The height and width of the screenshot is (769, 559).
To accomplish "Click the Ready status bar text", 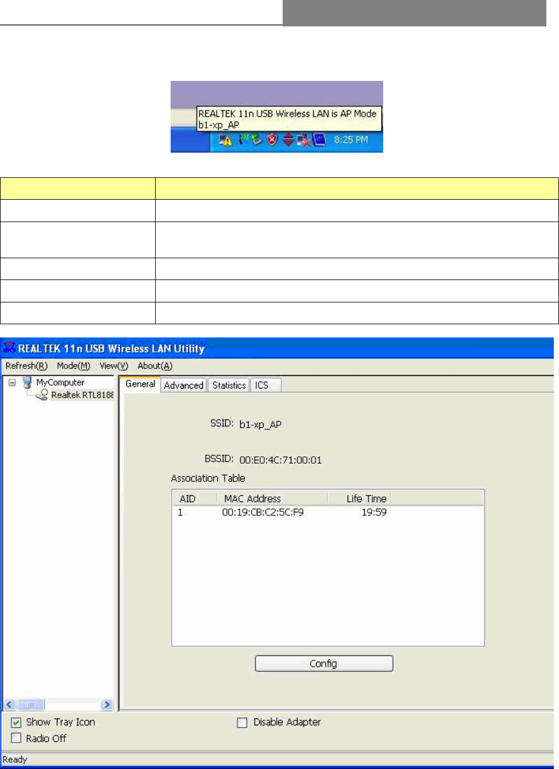I will [x=15, y=759].
